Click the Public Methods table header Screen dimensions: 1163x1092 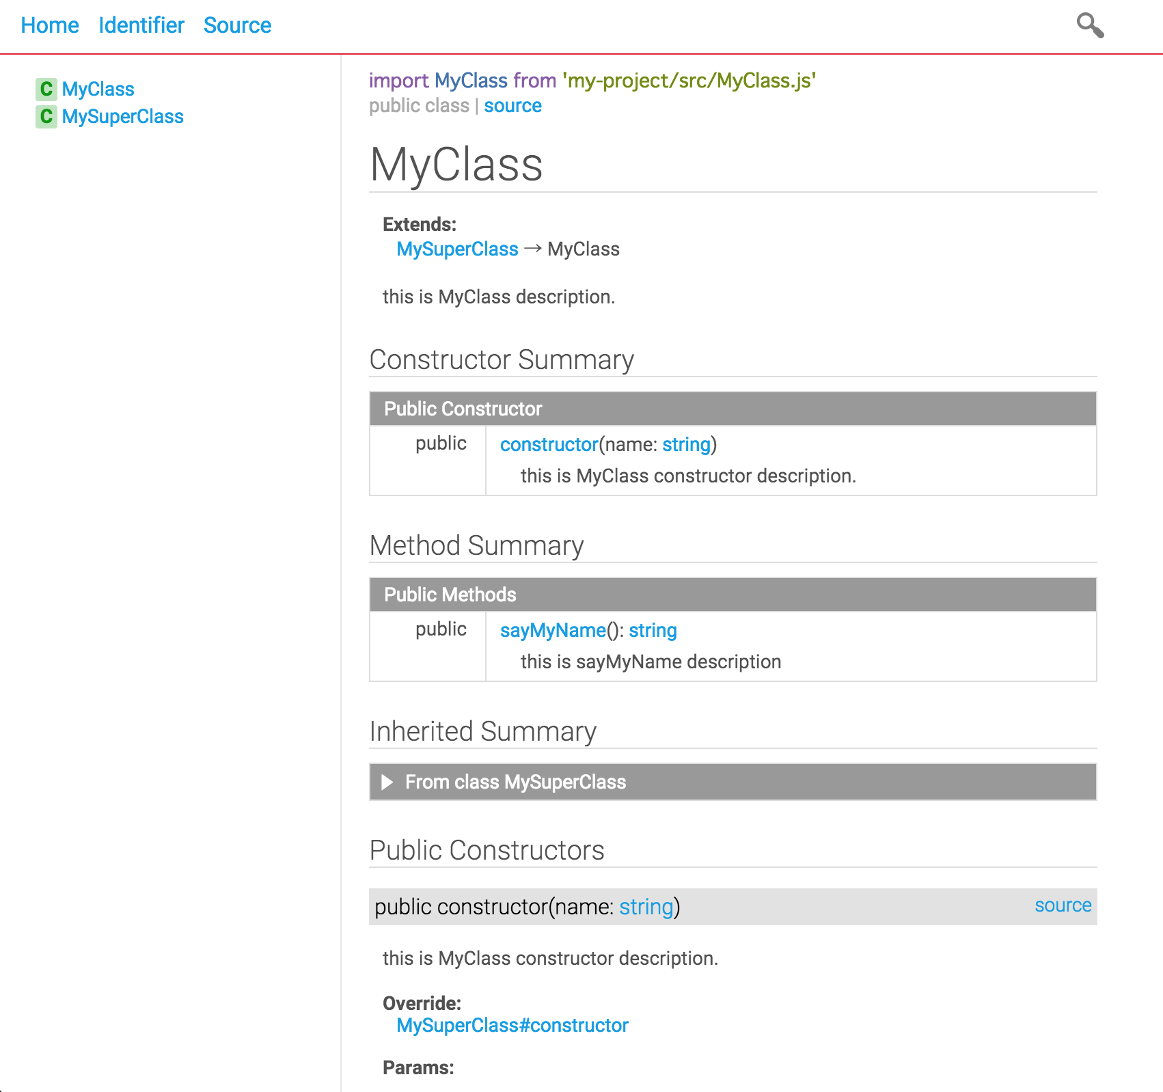coord(733,595)
